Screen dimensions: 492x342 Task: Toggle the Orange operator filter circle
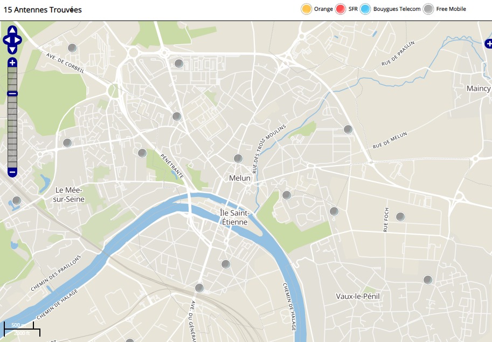307,9
